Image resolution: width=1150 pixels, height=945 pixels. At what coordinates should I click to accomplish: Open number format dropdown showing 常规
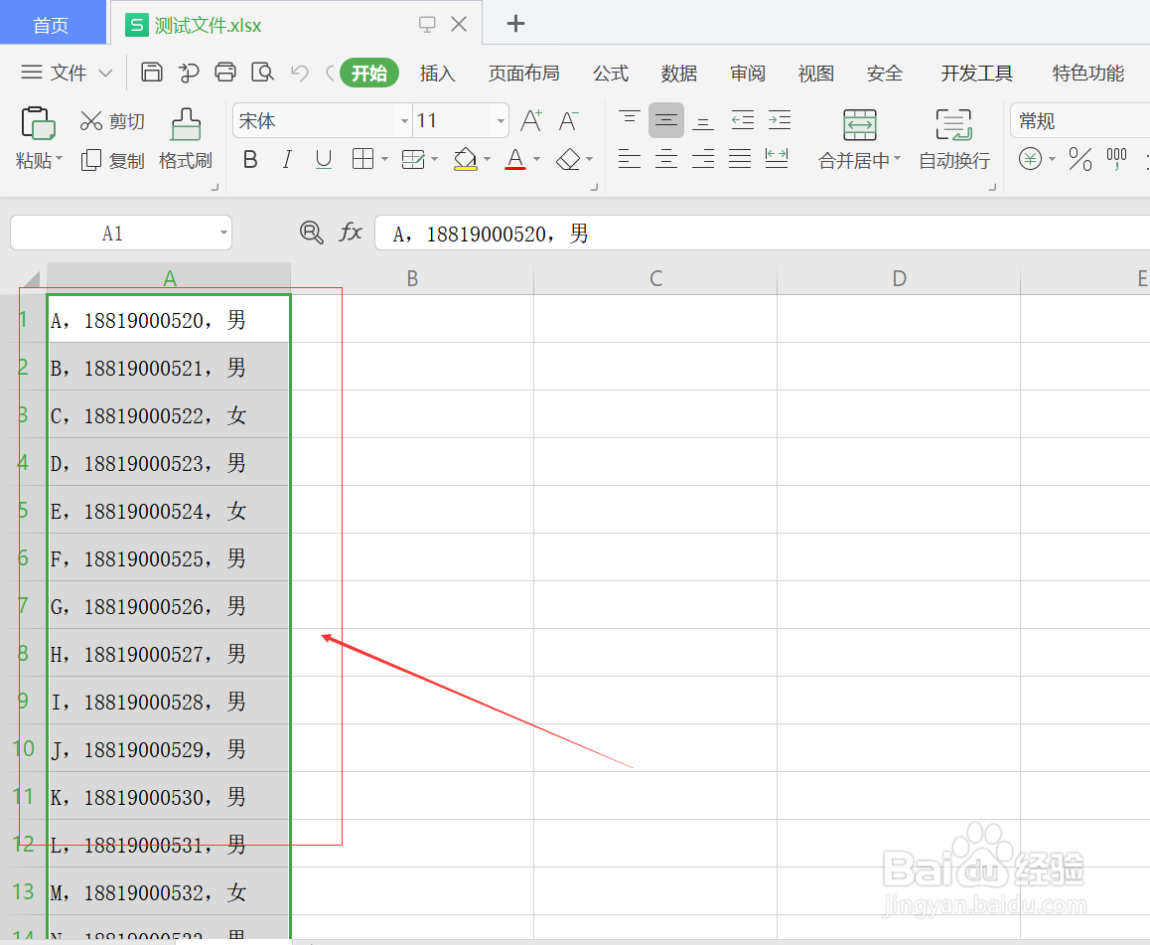1079,121
